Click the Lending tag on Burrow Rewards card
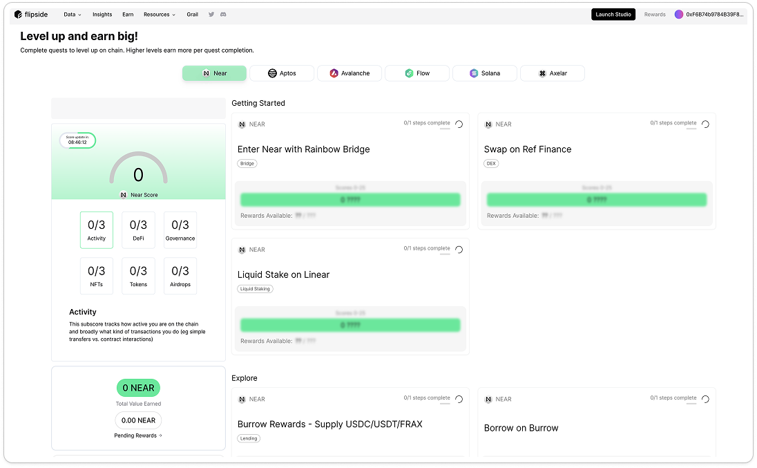The width and height of the screenshot is (757, 468). [x=249, y=438]
